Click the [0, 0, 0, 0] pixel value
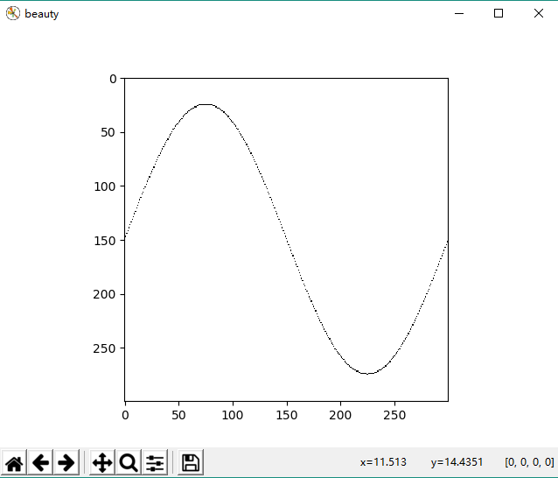The width and height of the screenshot is (558, 478). (529, 462)
